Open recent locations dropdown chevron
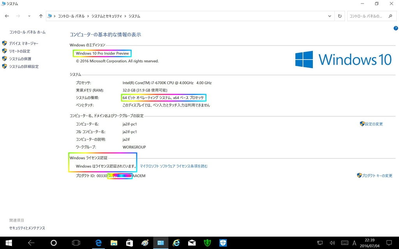This screenshot has height=249, width=399. [x=29, y=16]
